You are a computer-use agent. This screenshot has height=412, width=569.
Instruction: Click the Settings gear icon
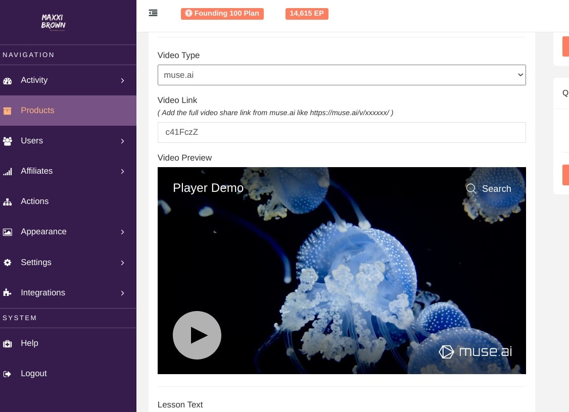(8, 263)
